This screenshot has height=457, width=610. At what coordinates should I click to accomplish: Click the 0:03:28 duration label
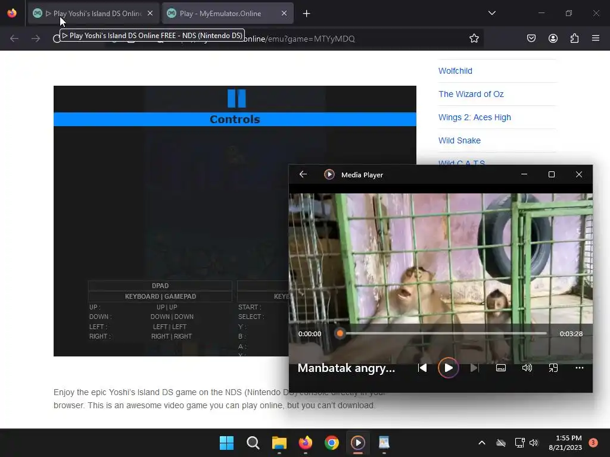571,334
